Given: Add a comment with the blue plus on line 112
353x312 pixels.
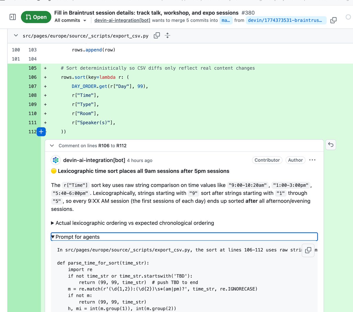Looking at the screenshot, I should [41, 131].
